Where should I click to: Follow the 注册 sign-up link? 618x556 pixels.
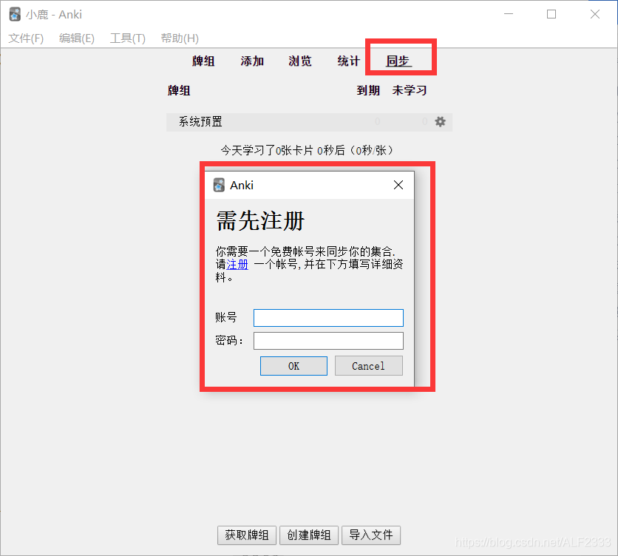pyautogui.click(x=237, y=264)
